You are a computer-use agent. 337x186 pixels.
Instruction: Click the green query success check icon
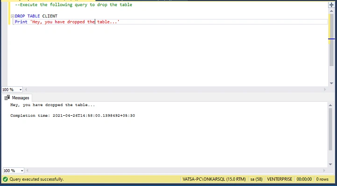tap(5, 179)
